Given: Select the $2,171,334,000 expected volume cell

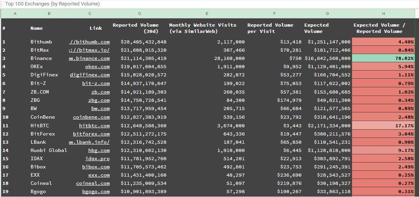Looking at the screenshot, I should tap(327, 126).
